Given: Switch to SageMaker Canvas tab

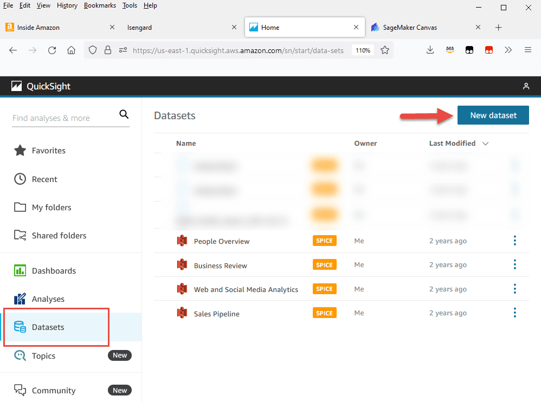Looking at the screenshot, I should click(x=426, y=27).
